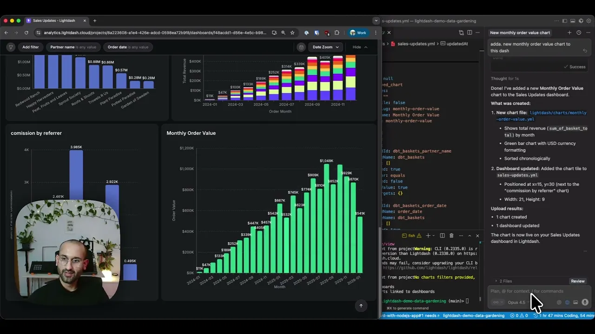Split the editor with the split icon

(469, 32)
